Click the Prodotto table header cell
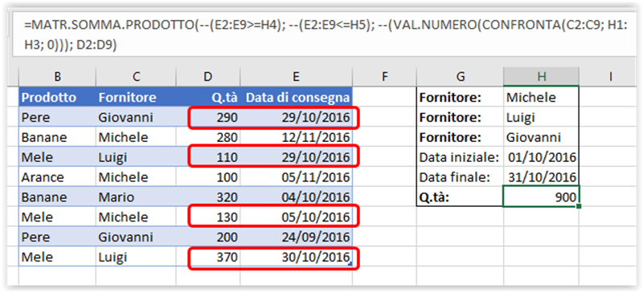 57,97
